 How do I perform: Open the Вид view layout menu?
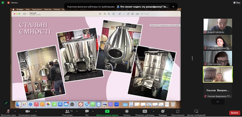coord(237,3)
